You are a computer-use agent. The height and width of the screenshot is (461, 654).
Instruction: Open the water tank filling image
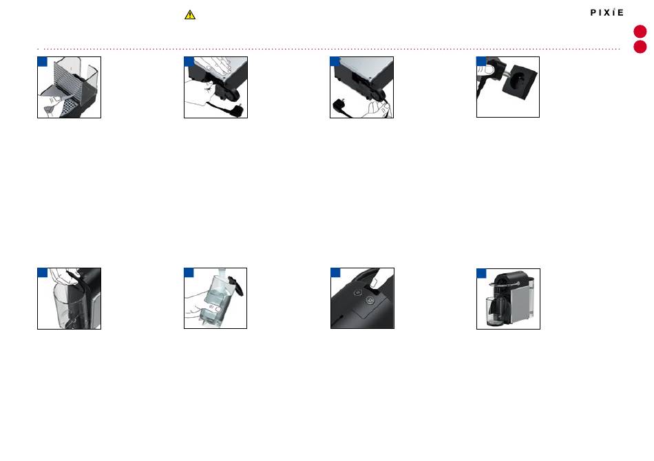pyautogui.click(x=215, y=299)
